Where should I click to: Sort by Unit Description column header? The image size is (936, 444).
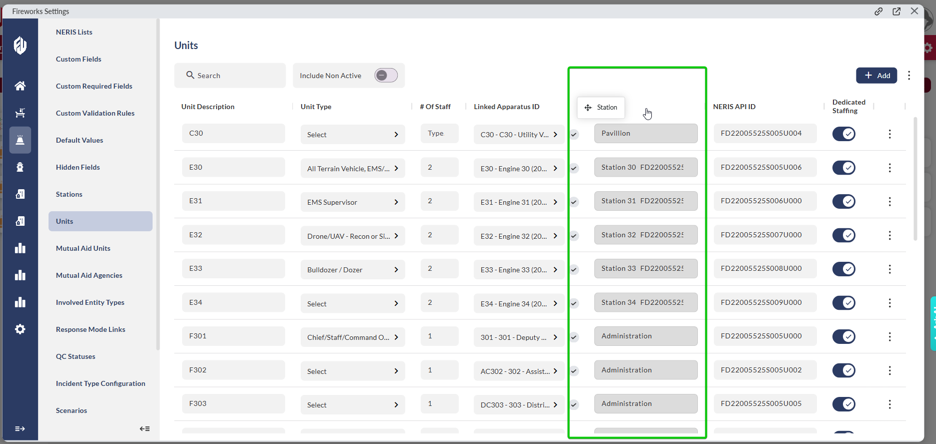208,107
